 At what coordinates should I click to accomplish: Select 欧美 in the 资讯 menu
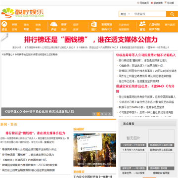[x=38, y=25]
